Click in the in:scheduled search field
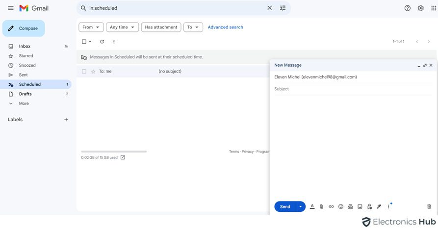Viewport: 438px width, 228px height. 176,8
